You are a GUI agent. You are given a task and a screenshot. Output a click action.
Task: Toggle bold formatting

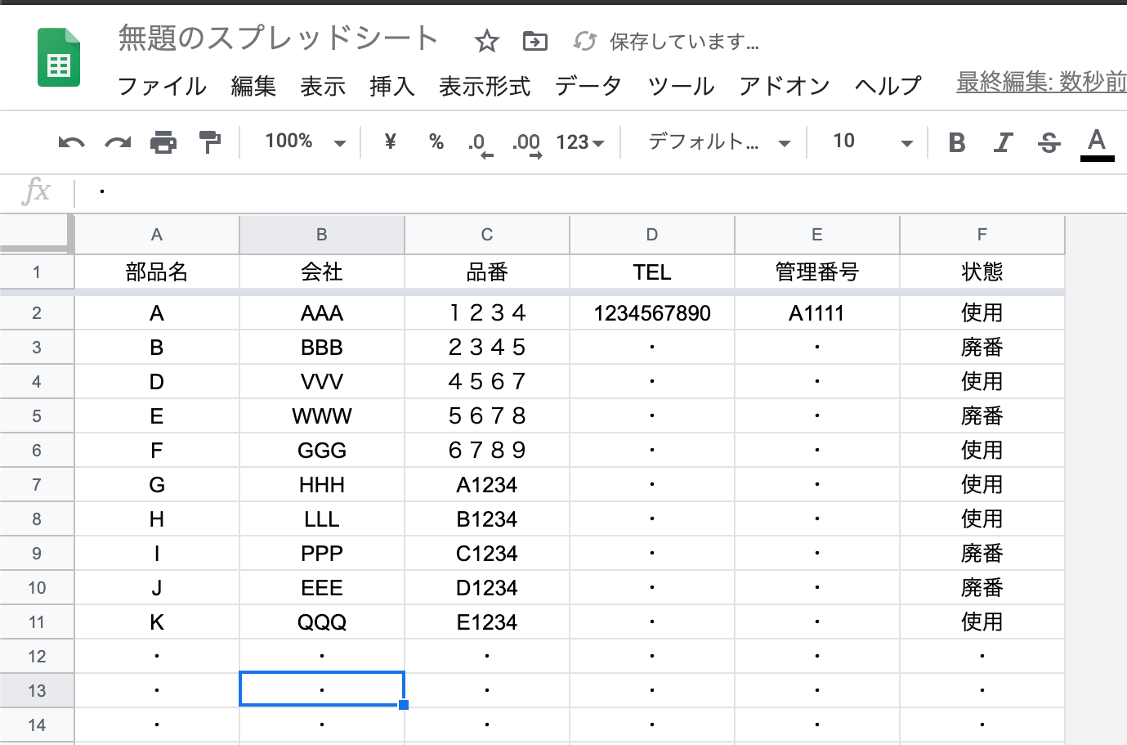coord(957,143)
